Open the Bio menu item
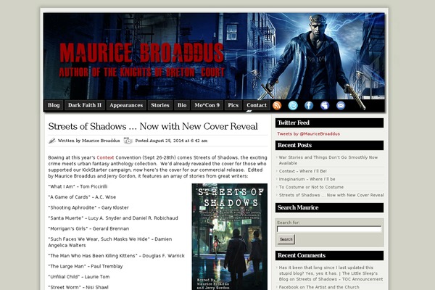The width and height of the screenshot is (435, 290). click(182, 105)
